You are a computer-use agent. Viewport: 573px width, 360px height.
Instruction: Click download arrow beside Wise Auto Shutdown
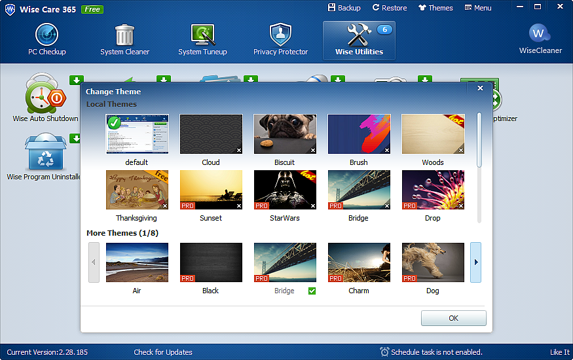[x=77, y=80]
